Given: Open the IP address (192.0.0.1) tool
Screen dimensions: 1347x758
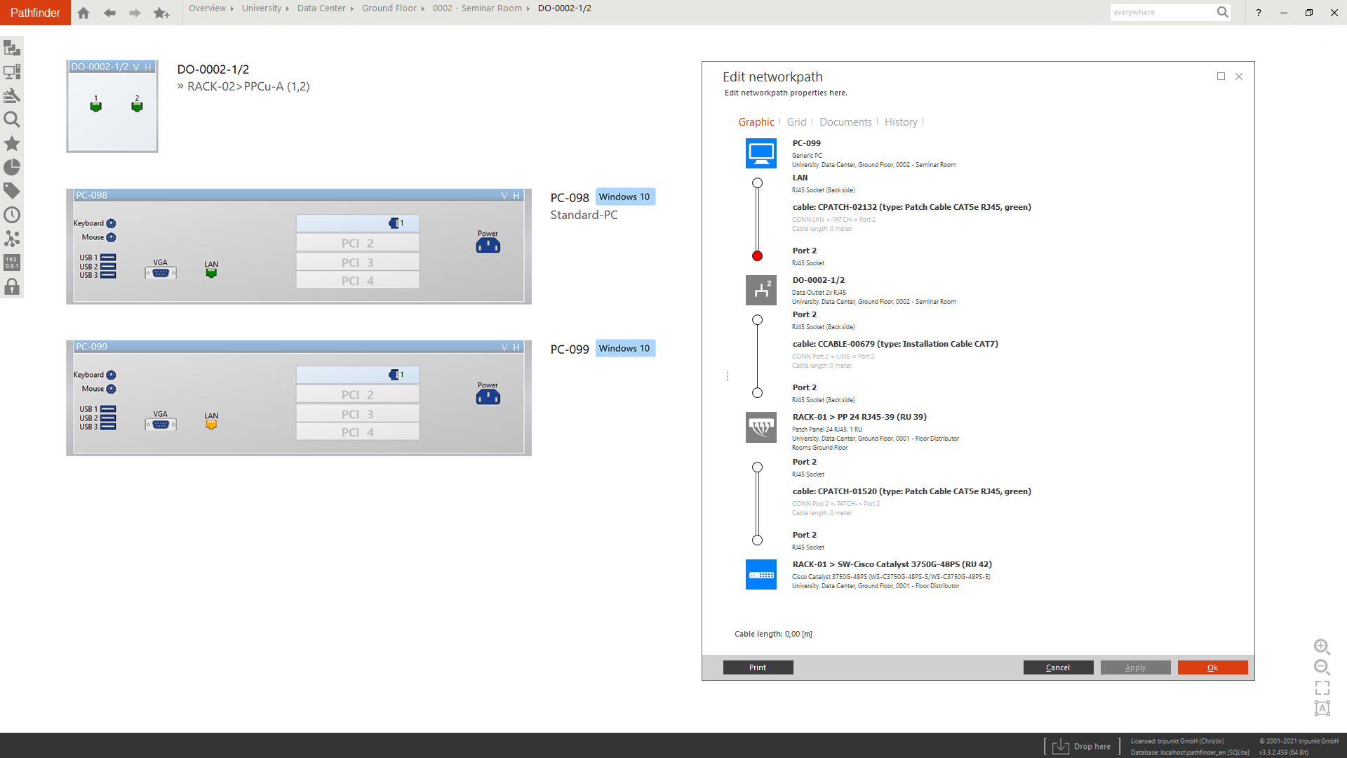Looking at the screenshot, I should coord(12,262).
